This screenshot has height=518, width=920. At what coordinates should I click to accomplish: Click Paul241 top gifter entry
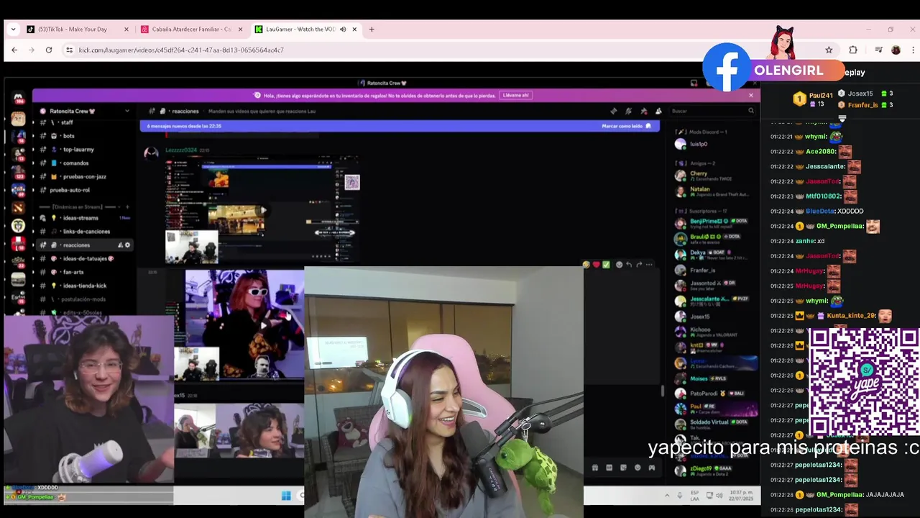click(813, 99)
